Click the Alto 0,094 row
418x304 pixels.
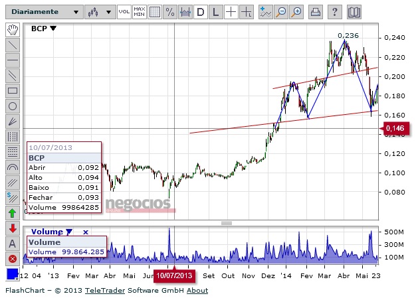(x=64, y=178)
